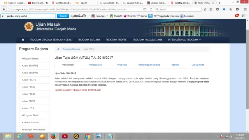Image resolution: width=249 pixels, height=140 pixels.
Task: Open the PhotoFX toolbar shortcut
Action: click(116, 16)
